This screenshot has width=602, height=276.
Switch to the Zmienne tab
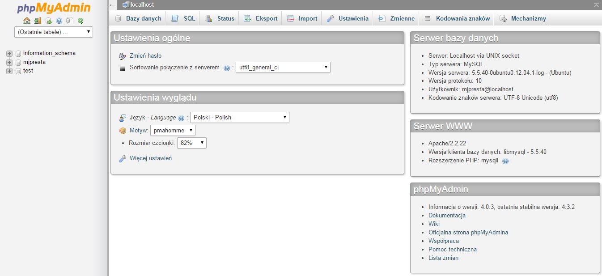(396, 18)
